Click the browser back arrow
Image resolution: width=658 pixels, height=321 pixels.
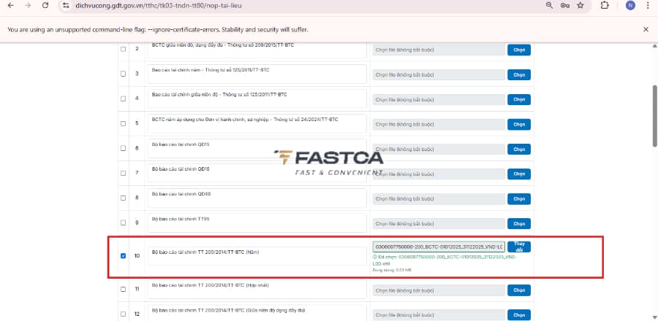click(x=10, y=5)
